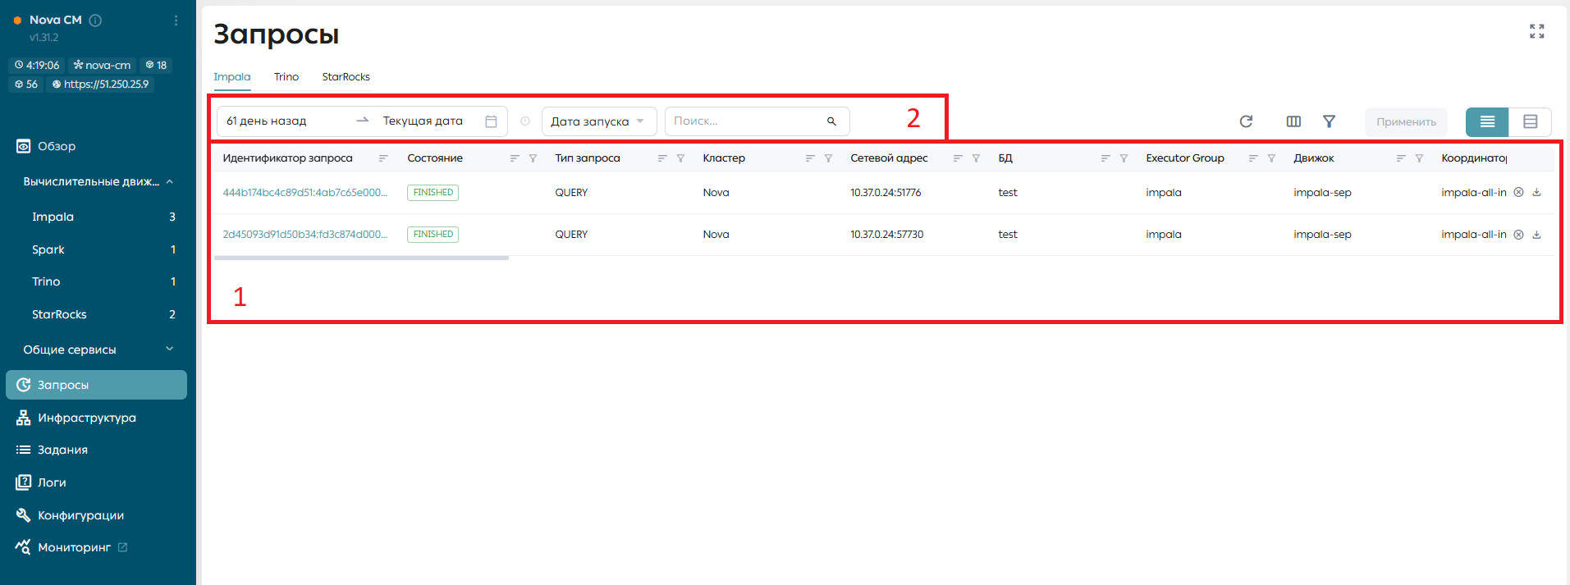Open Инфраструктура in sidebar
1570x585 pixels.
(x=97, y=418)
